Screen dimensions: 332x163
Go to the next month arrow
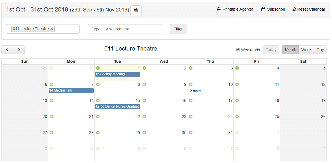(19, 50)
